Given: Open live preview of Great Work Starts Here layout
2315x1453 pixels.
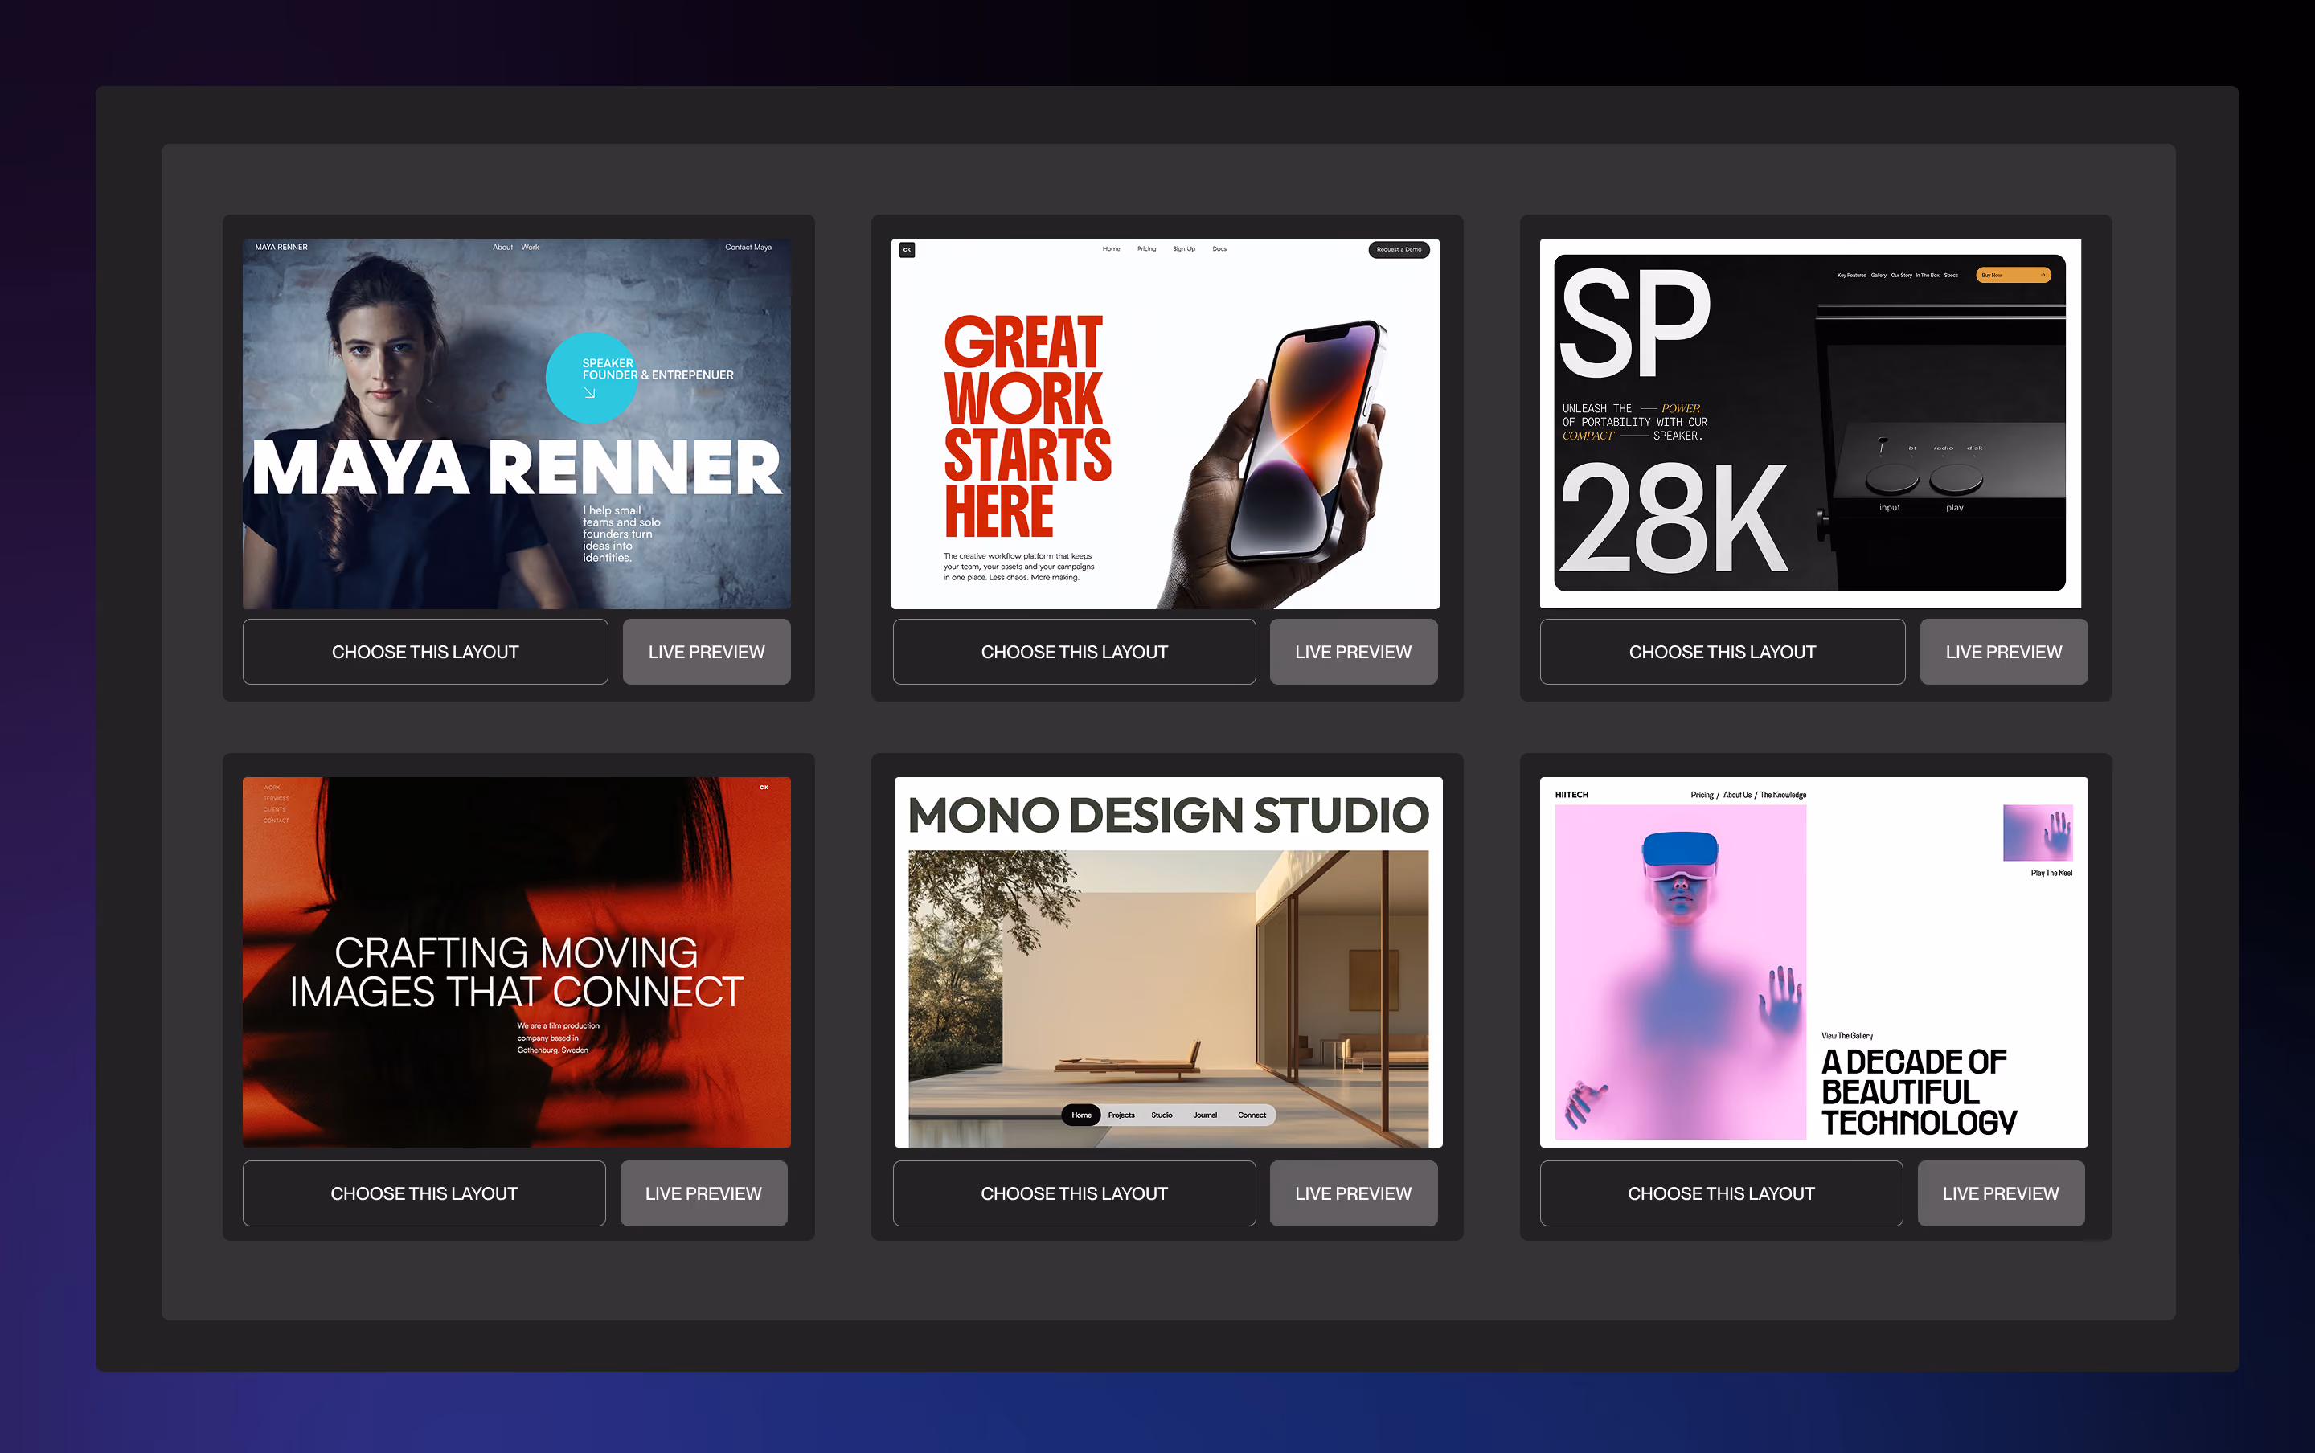Looking at the screenshot, I should click(x=1353, y=652).
